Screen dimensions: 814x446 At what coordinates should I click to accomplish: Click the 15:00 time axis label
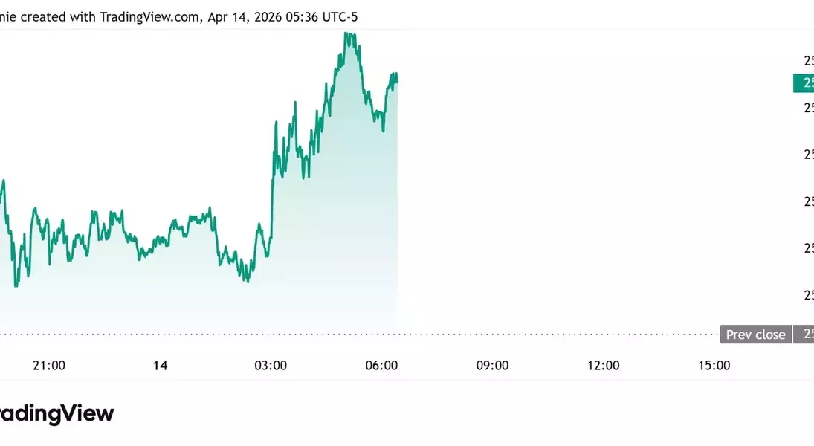coord(714,365)
